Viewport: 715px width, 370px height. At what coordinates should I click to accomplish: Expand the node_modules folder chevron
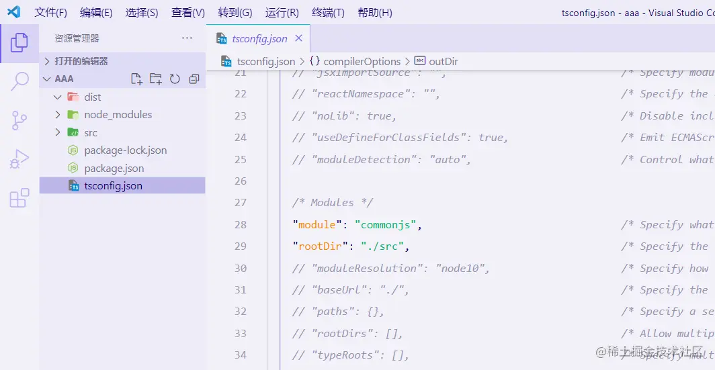coord(58,115)
